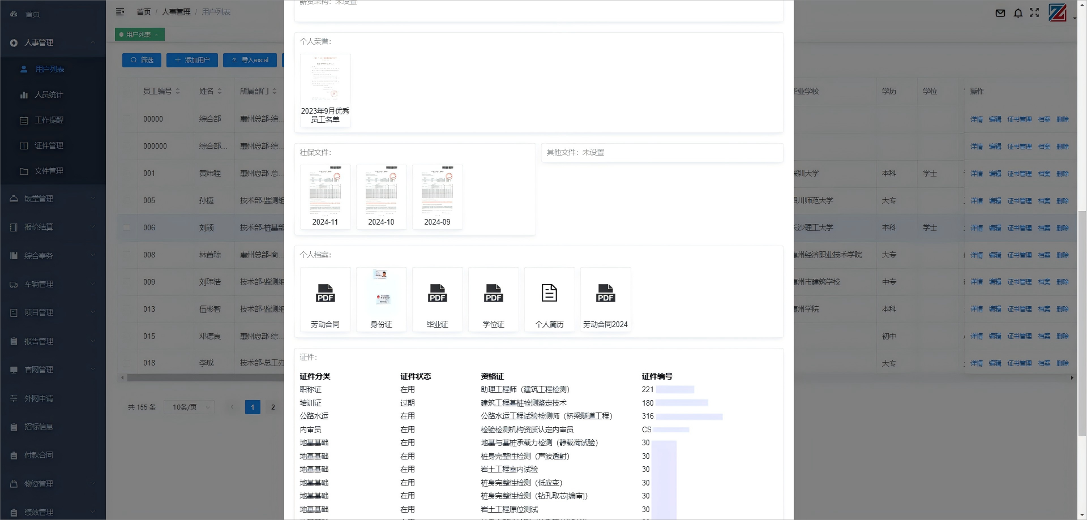Open the mail messages icon
Viewport: 1087px width, 520px height.
pyautogui.click(x=1000, y=13)
